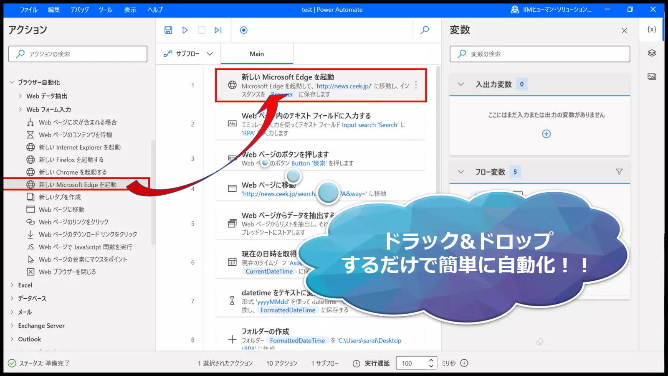Viewport: 668px width, 376px height.
Task: Decrease 実行遅延 with down arrow
Action: 431,366
